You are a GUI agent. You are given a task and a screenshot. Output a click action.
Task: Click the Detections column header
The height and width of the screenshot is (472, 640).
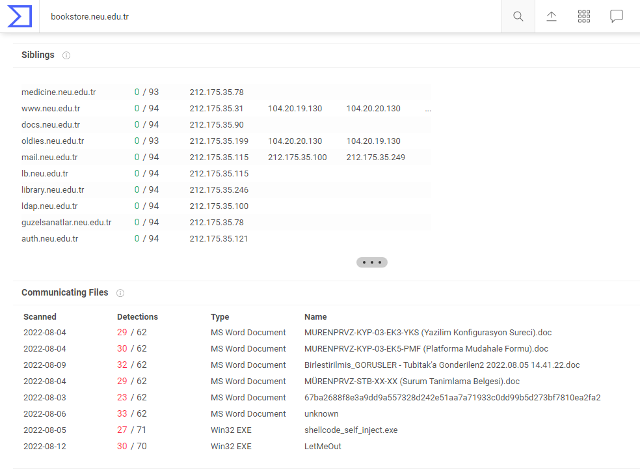(137, 317)
